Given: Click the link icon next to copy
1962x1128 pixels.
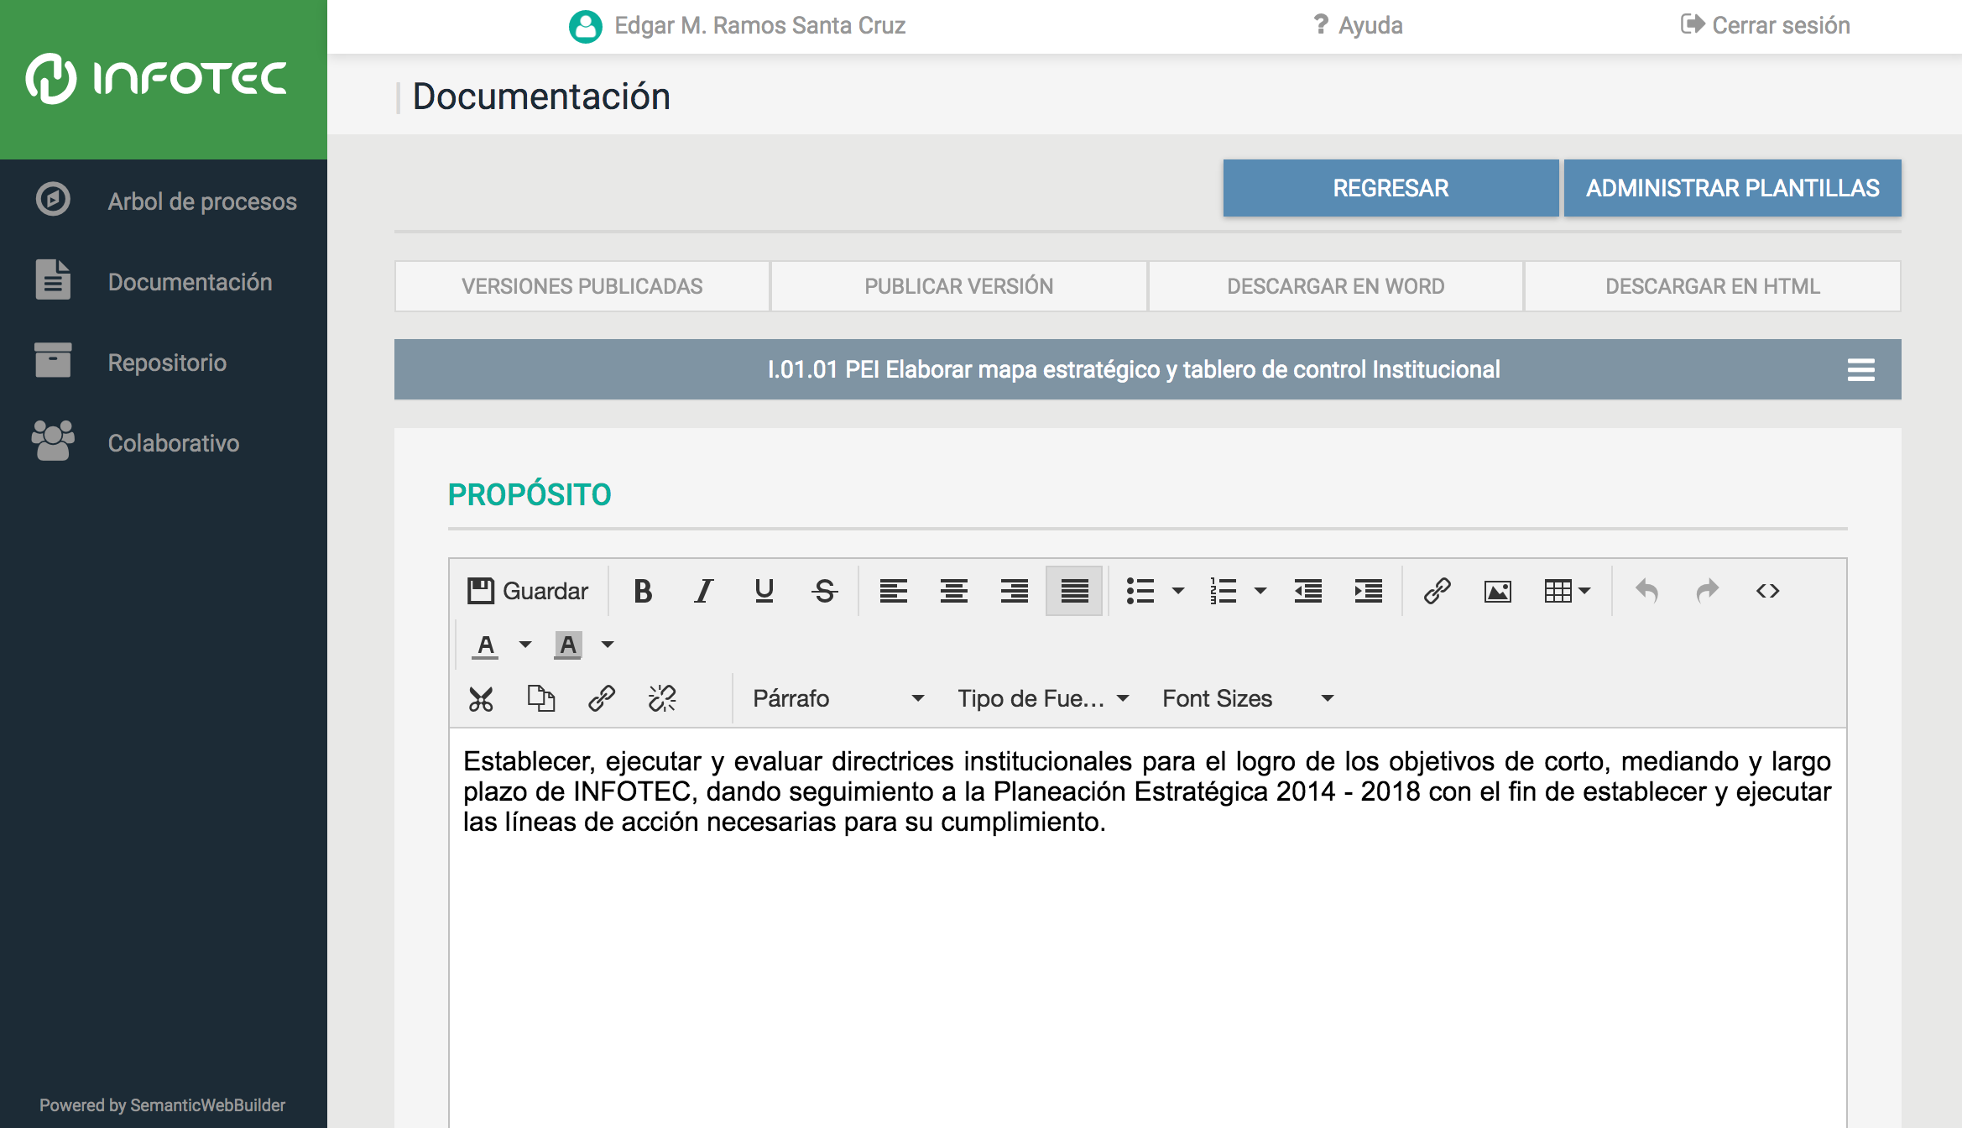Looking at the screenshot, I should 602,698.
